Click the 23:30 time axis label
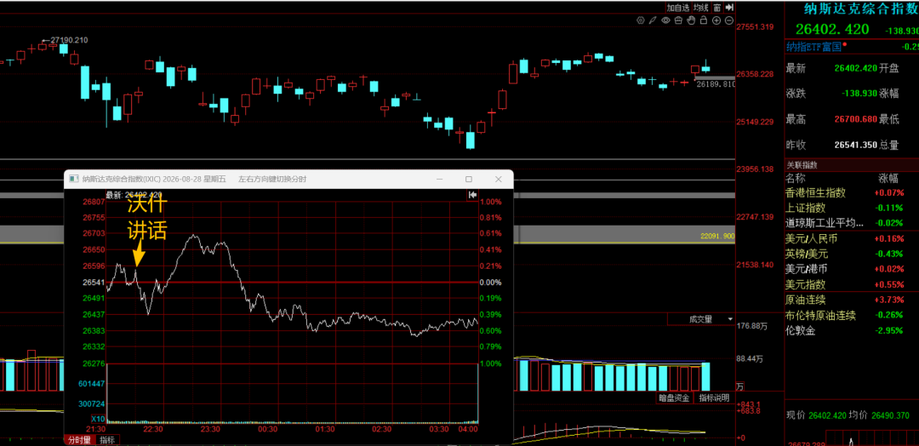Viewport: 919px width, 446px height. coord(210,429)
